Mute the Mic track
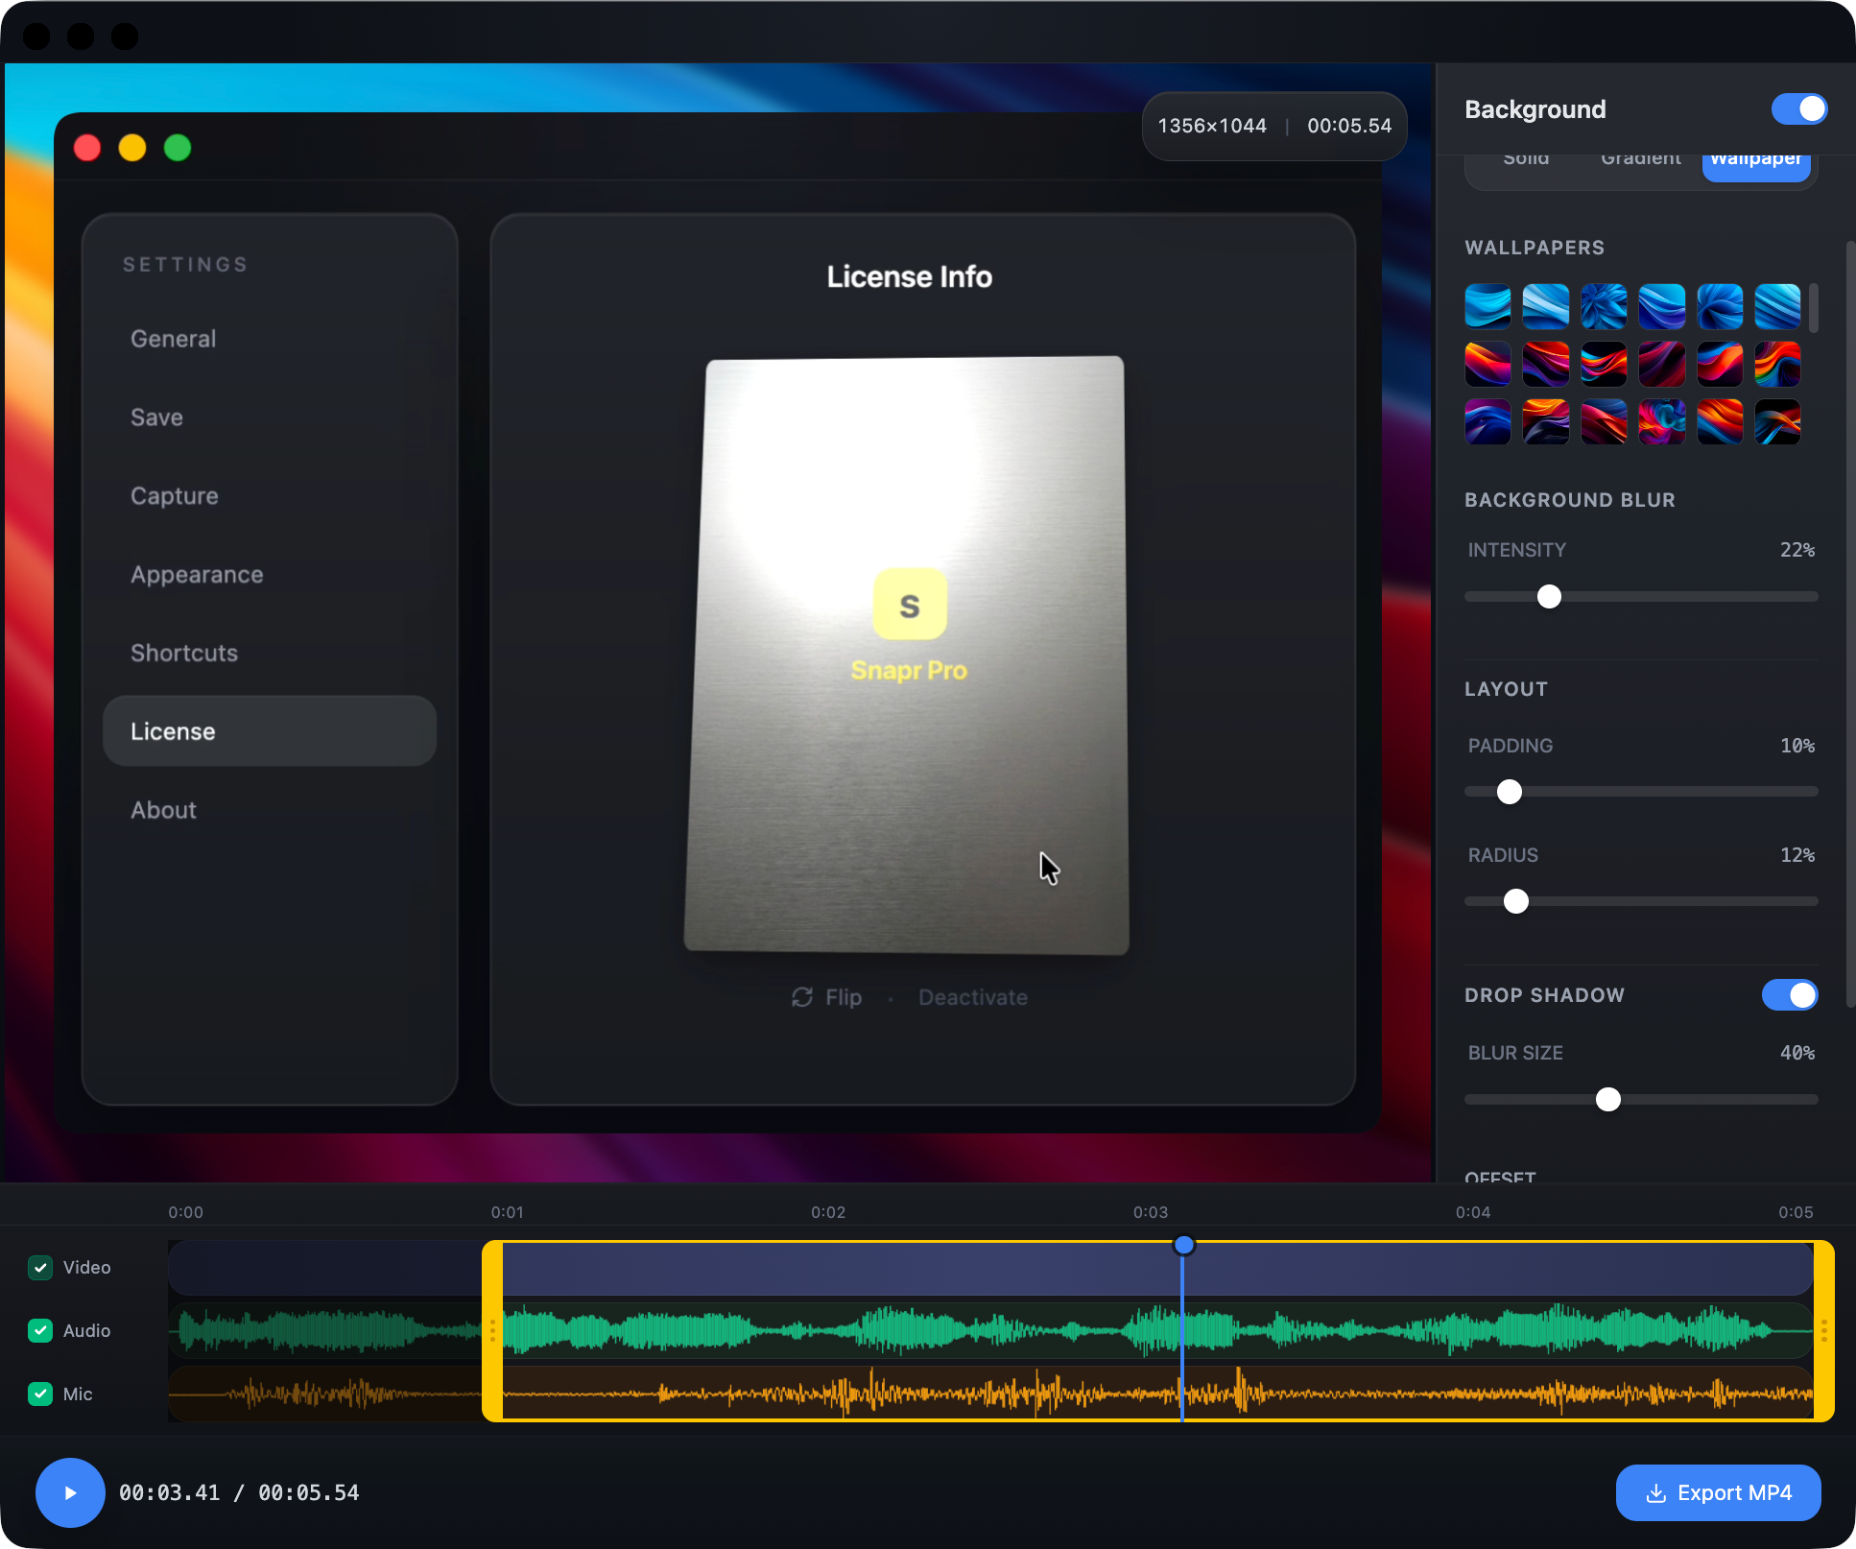This screenshot has width=1856, height=1549. coord(39,1394)
